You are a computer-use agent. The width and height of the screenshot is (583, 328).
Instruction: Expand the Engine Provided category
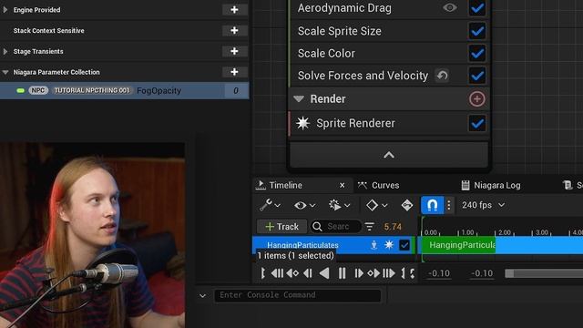pos(5,10)
